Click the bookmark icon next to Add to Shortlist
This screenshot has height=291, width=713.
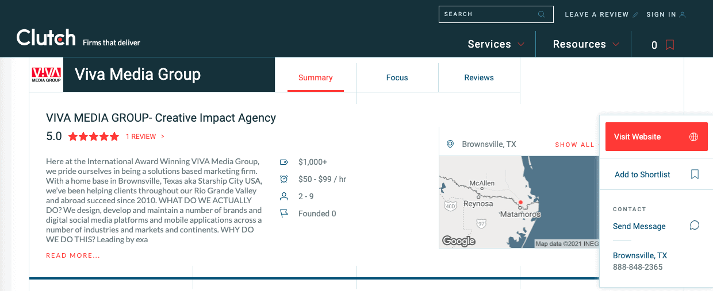click(695, 174)
